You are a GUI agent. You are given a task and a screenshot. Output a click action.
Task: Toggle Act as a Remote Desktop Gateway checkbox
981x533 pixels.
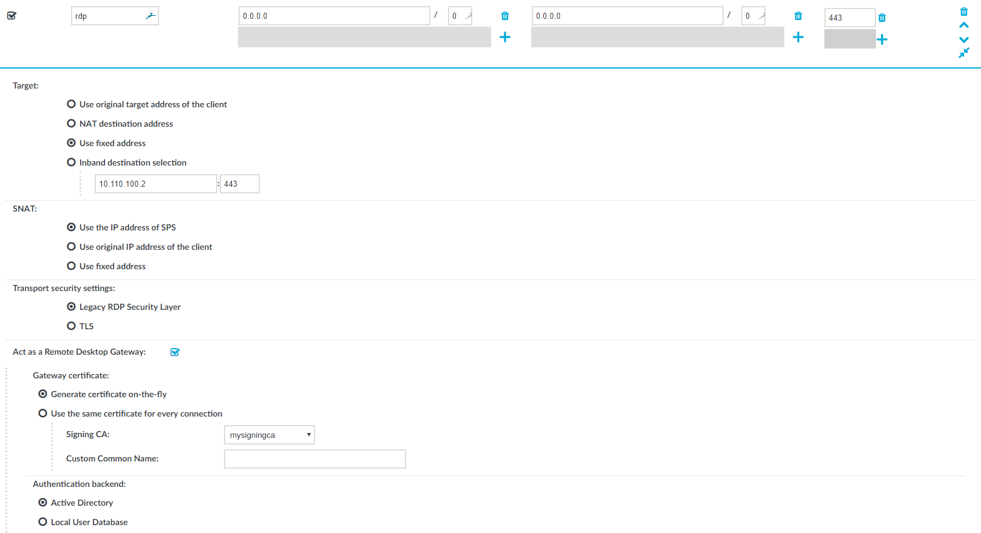click(175, 352)
